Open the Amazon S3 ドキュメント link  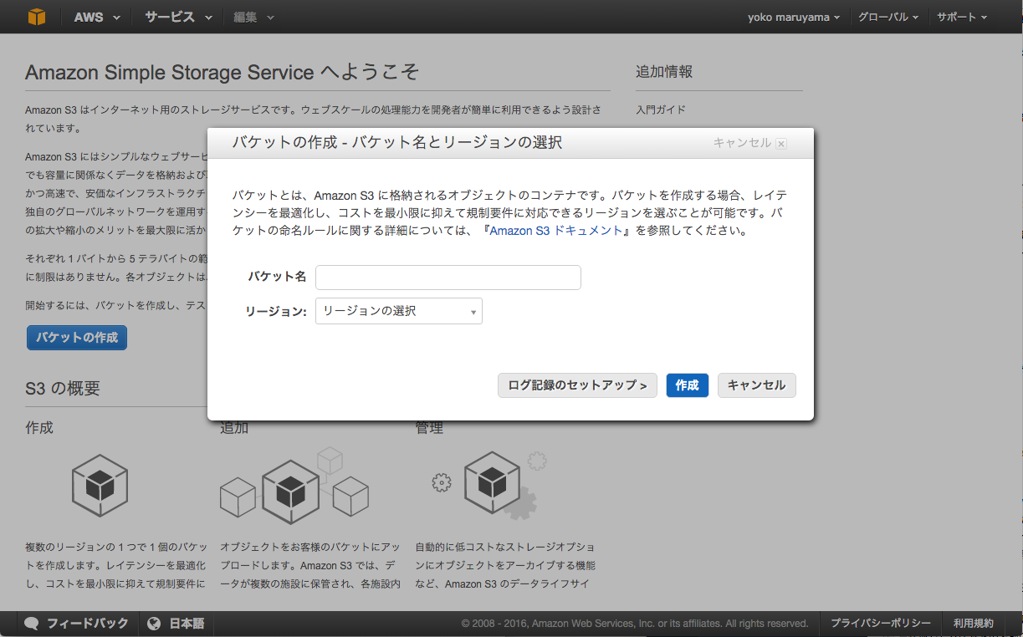pos(556,231)
